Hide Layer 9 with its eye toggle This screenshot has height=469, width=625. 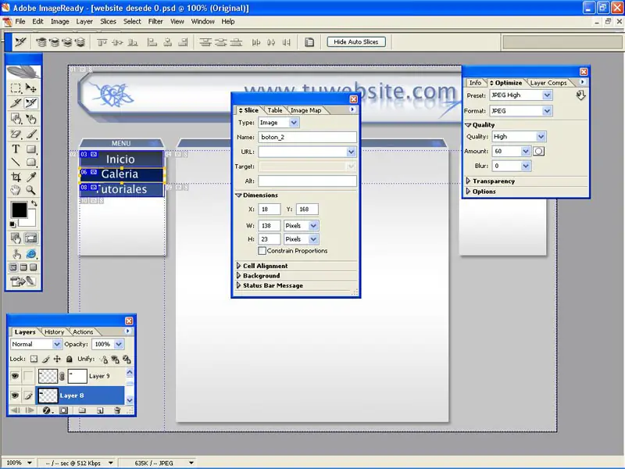(15, 376)
